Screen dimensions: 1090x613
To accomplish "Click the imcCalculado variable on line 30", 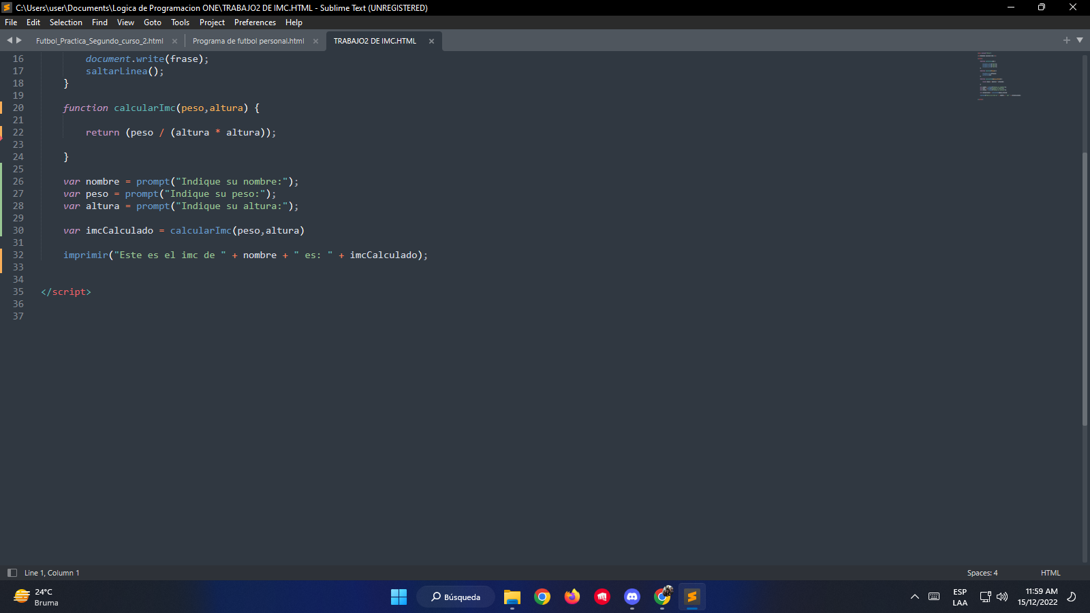I will tap(119, 230).
